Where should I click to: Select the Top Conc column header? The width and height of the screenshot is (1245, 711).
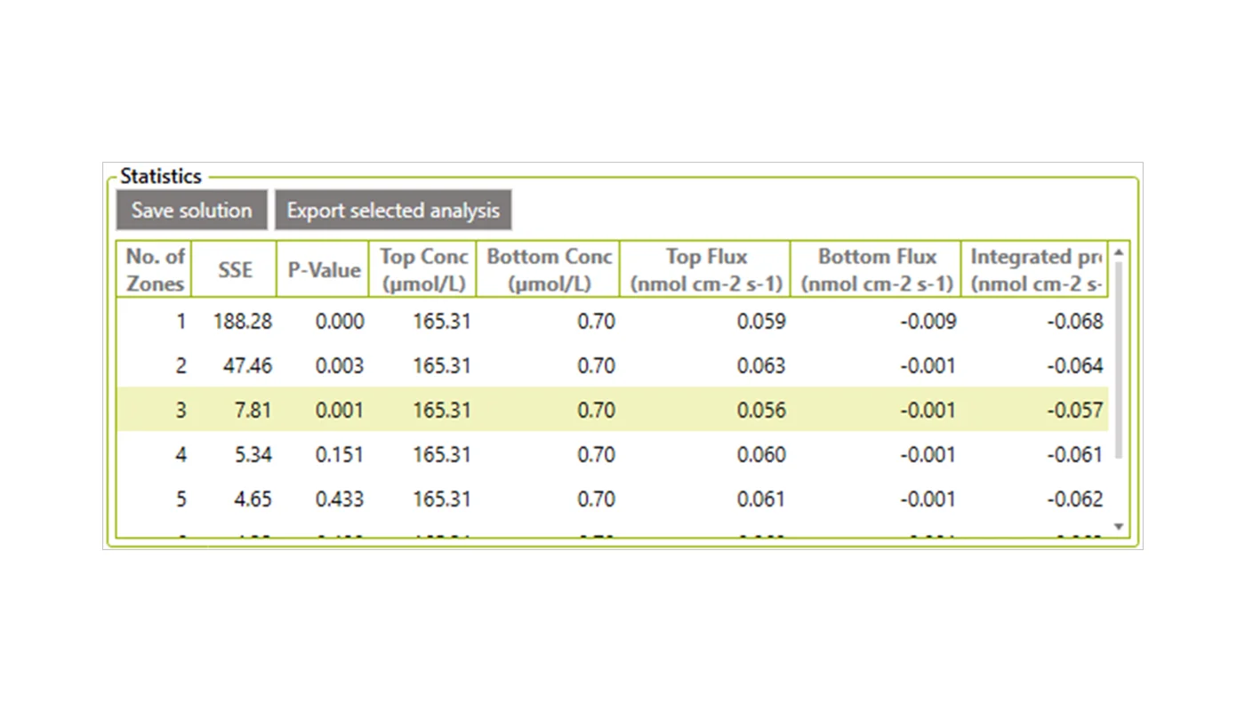(x=423, y=270)
